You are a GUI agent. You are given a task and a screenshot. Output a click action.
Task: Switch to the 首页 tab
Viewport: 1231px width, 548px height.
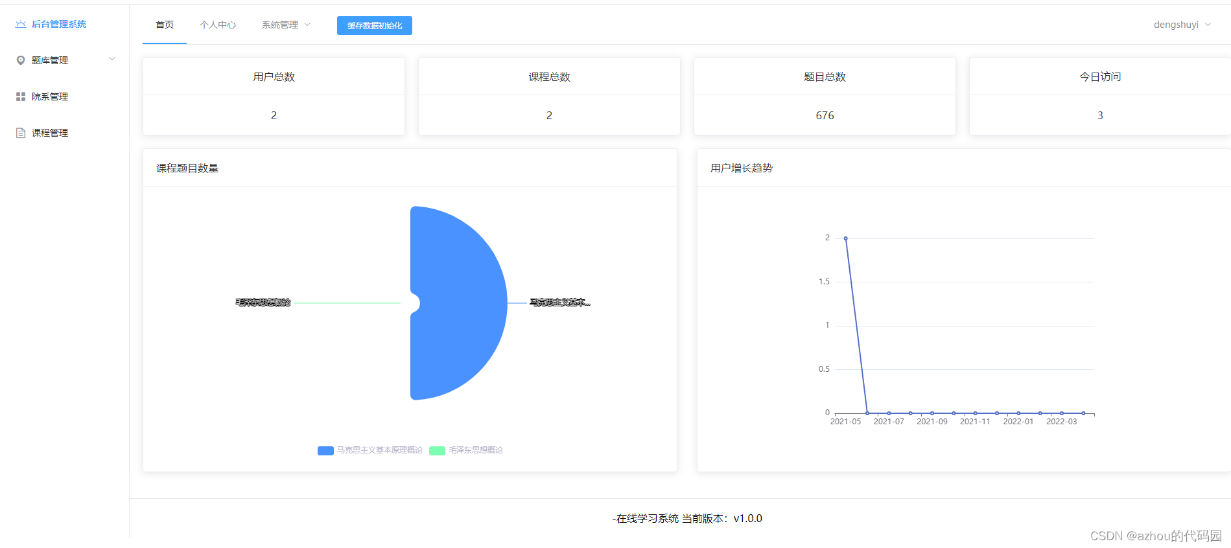click(x=165, y=25)
